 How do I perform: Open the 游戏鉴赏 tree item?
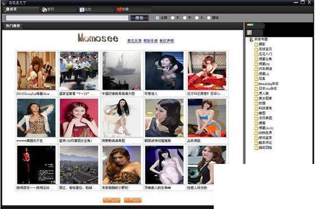click(x=265, y=138)
